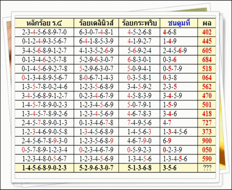Select bottom row cell 5-1-3-6-8
The image size is (232, 190).
[139, 168]
